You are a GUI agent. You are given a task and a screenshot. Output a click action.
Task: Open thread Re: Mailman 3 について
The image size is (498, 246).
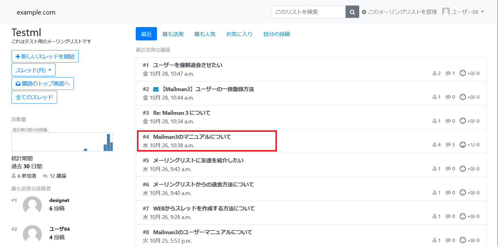[x=182, y=113]
